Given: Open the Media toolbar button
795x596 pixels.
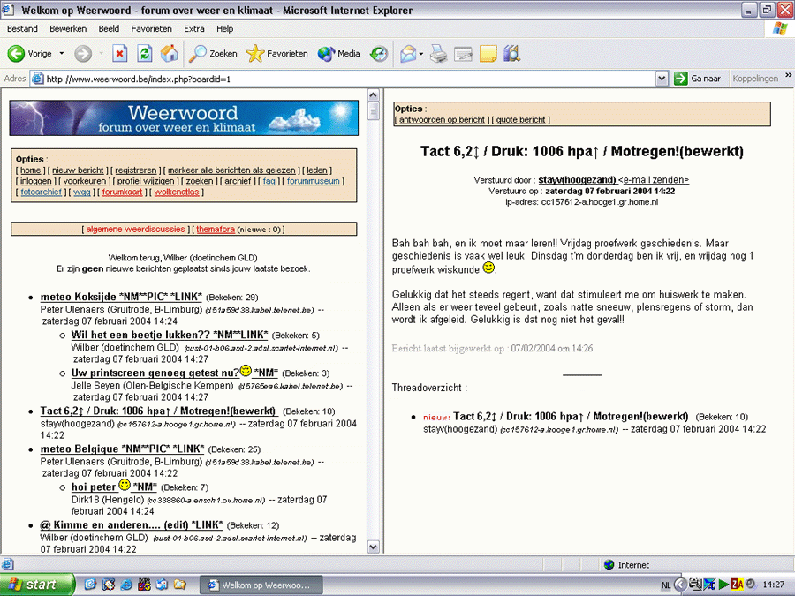Looking at the screenshot, I should 338,54.
